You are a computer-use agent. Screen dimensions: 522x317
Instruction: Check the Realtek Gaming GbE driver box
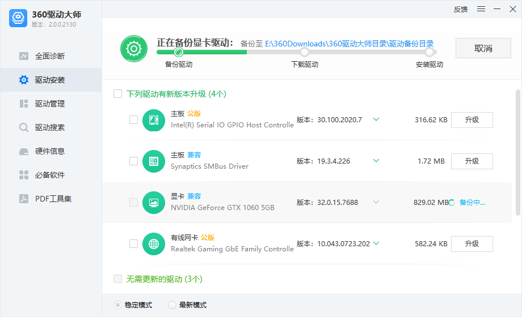[x=133, y=243]
